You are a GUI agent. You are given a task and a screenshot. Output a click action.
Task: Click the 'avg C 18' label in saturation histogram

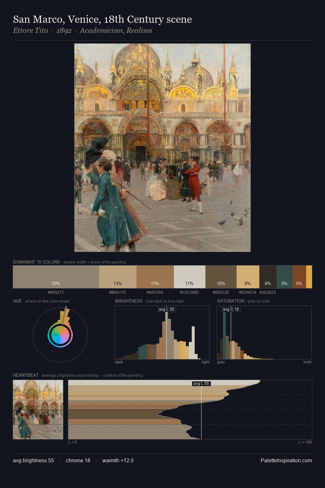pos(231,309)
